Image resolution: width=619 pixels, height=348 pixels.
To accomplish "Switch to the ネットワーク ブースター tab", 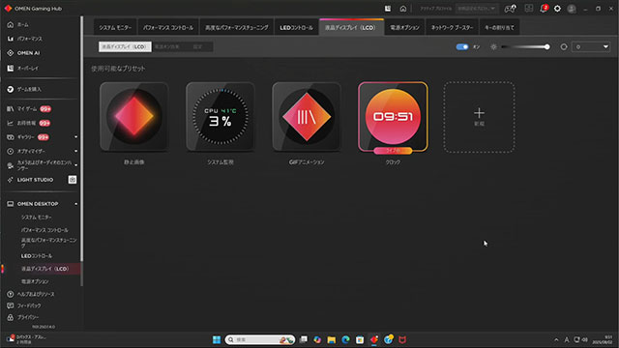I will click(x=452, y=27).
